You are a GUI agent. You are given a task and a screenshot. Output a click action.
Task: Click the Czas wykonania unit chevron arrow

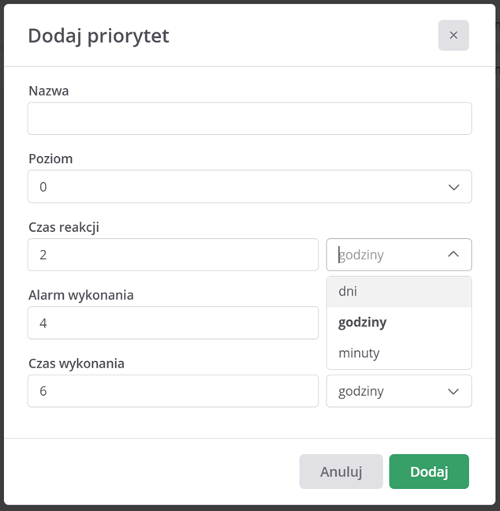pos(453,391)
